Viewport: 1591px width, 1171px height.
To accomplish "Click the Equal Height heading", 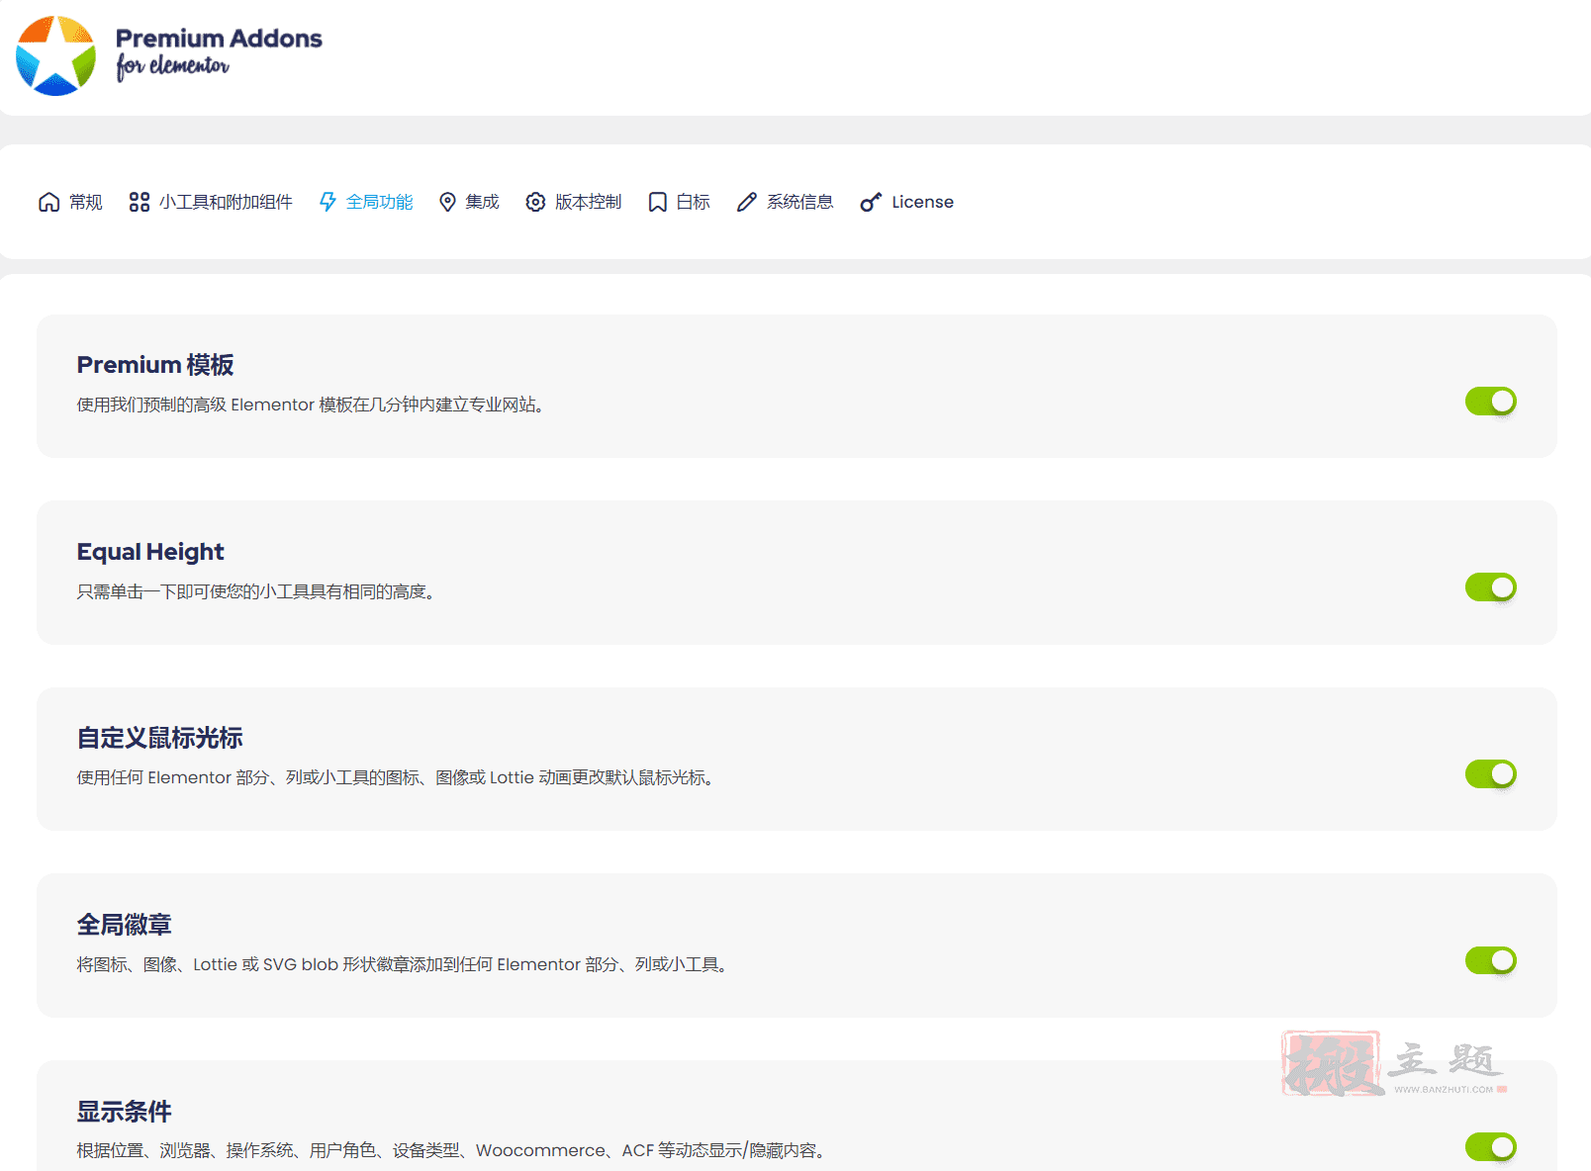I will point(150,552).
